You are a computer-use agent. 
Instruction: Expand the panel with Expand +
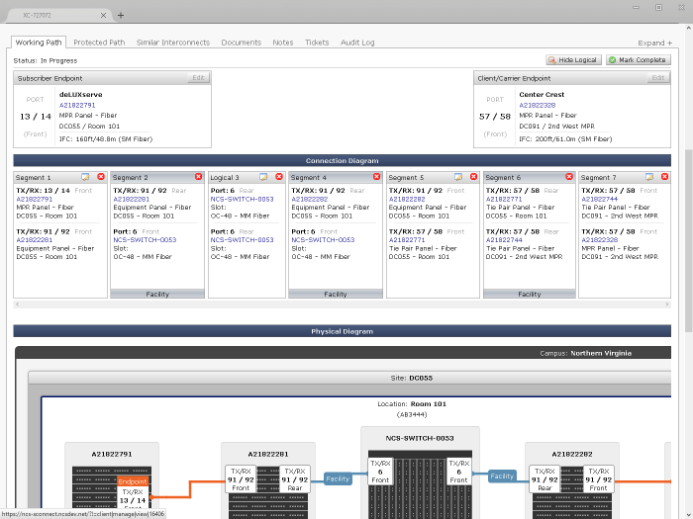tap(654, 43)
